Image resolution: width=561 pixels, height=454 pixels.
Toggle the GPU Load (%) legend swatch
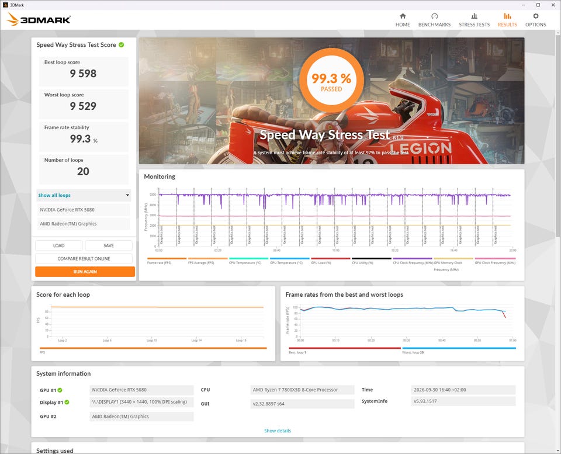point(331,258)
